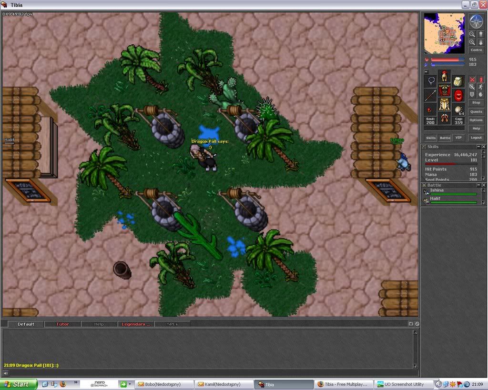Image resolution: width=488 pixels, height=390 pixels.
Task: Expand hidden system tray icons
Action: coord(438,384)
